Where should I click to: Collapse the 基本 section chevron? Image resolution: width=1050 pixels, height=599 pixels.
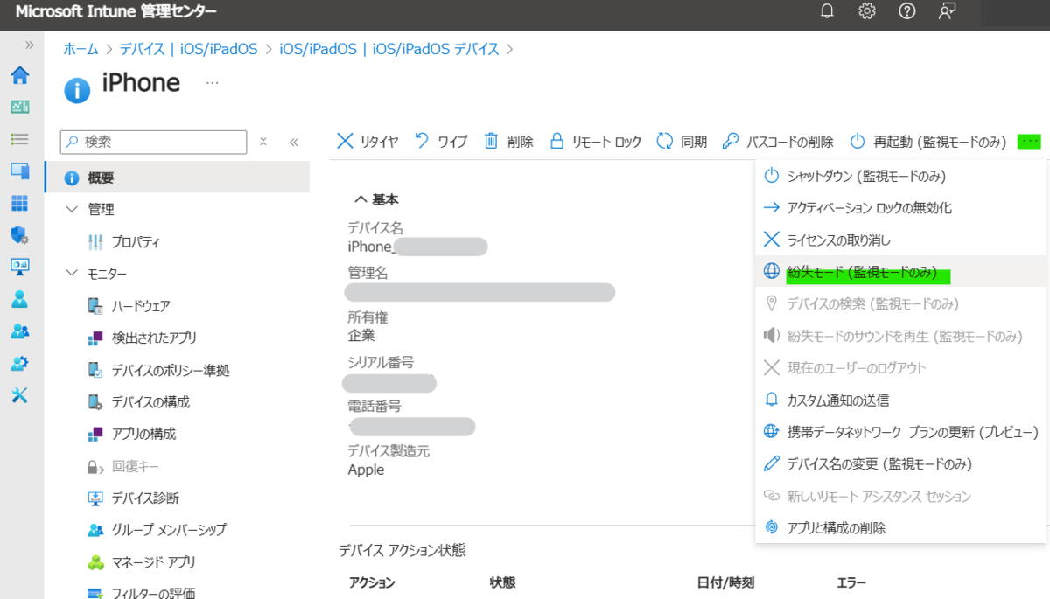pos(360,199)
